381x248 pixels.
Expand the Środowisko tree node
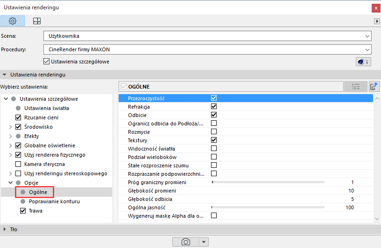(x=10, y=127)
